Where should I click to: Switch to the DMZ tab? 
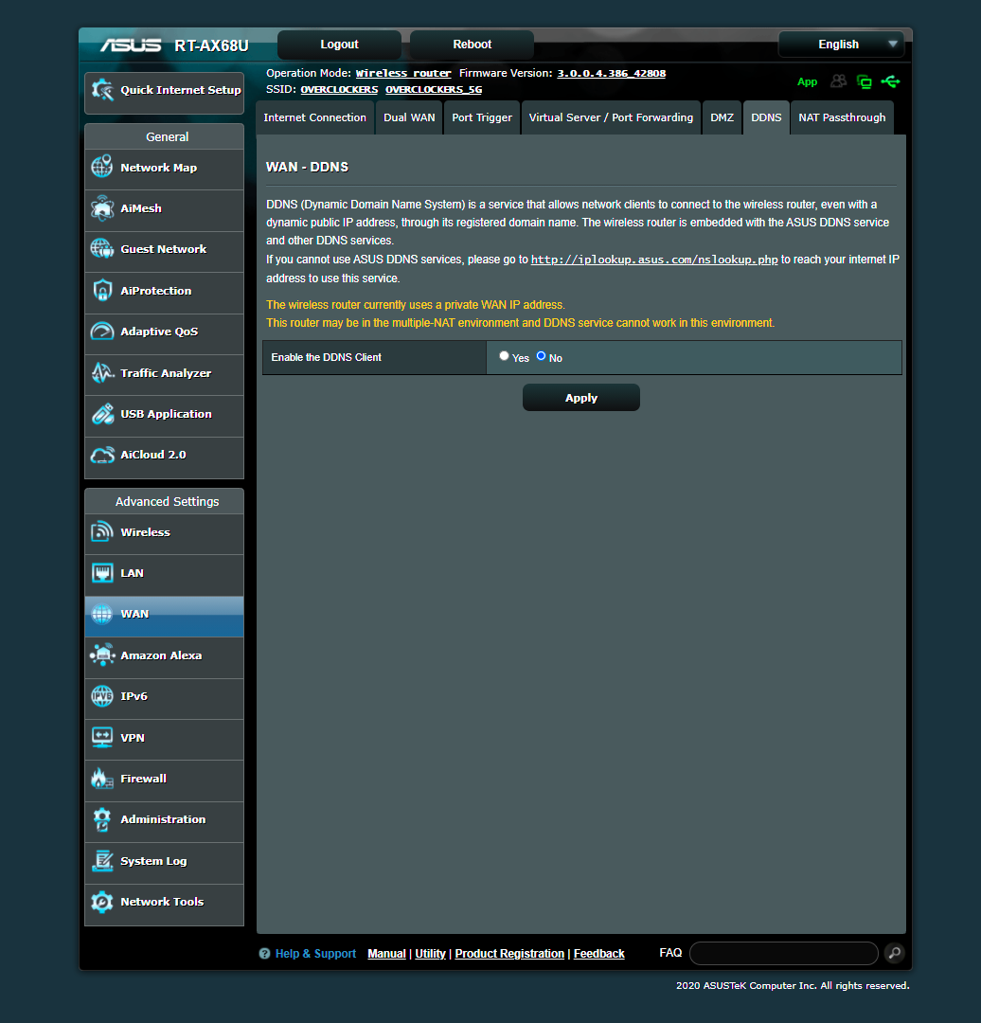[722, 117]
